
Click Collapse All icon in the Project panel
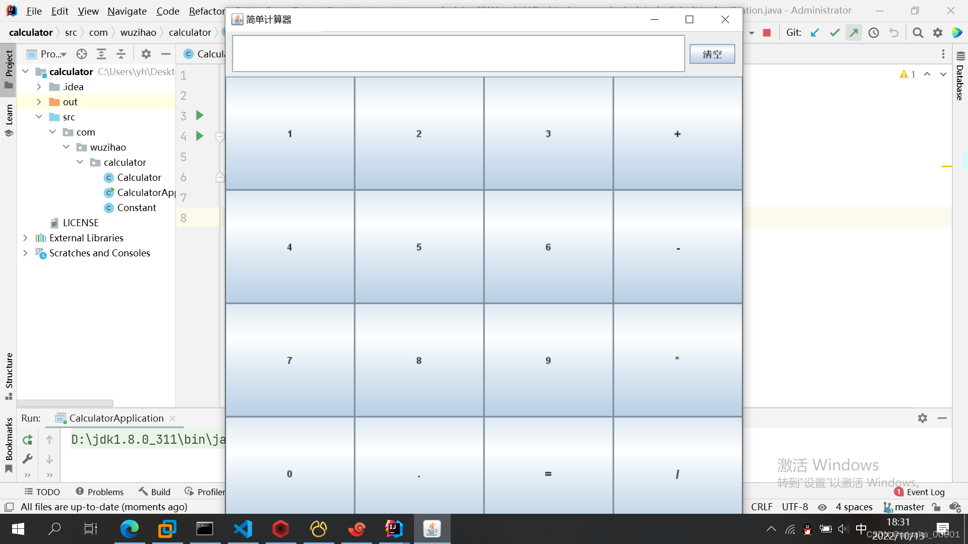pos(121,54)
